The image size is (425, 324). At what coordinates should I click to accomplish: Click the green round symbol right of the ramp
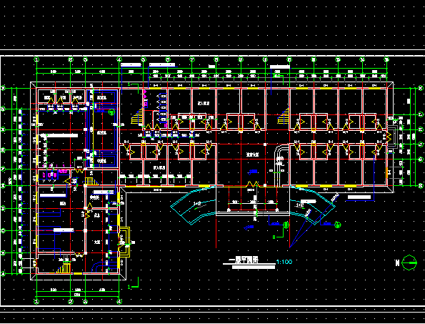[x=337, y=225]
